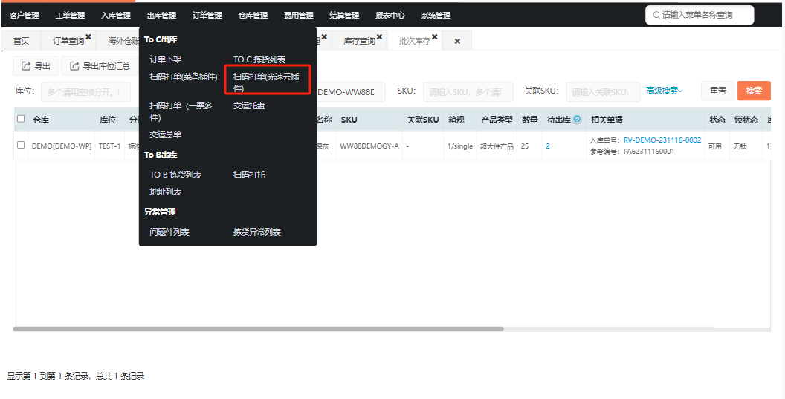Open the 客户管理 menu
The image size is (785, 399).
pyautogui.click(x=24, y=16)
